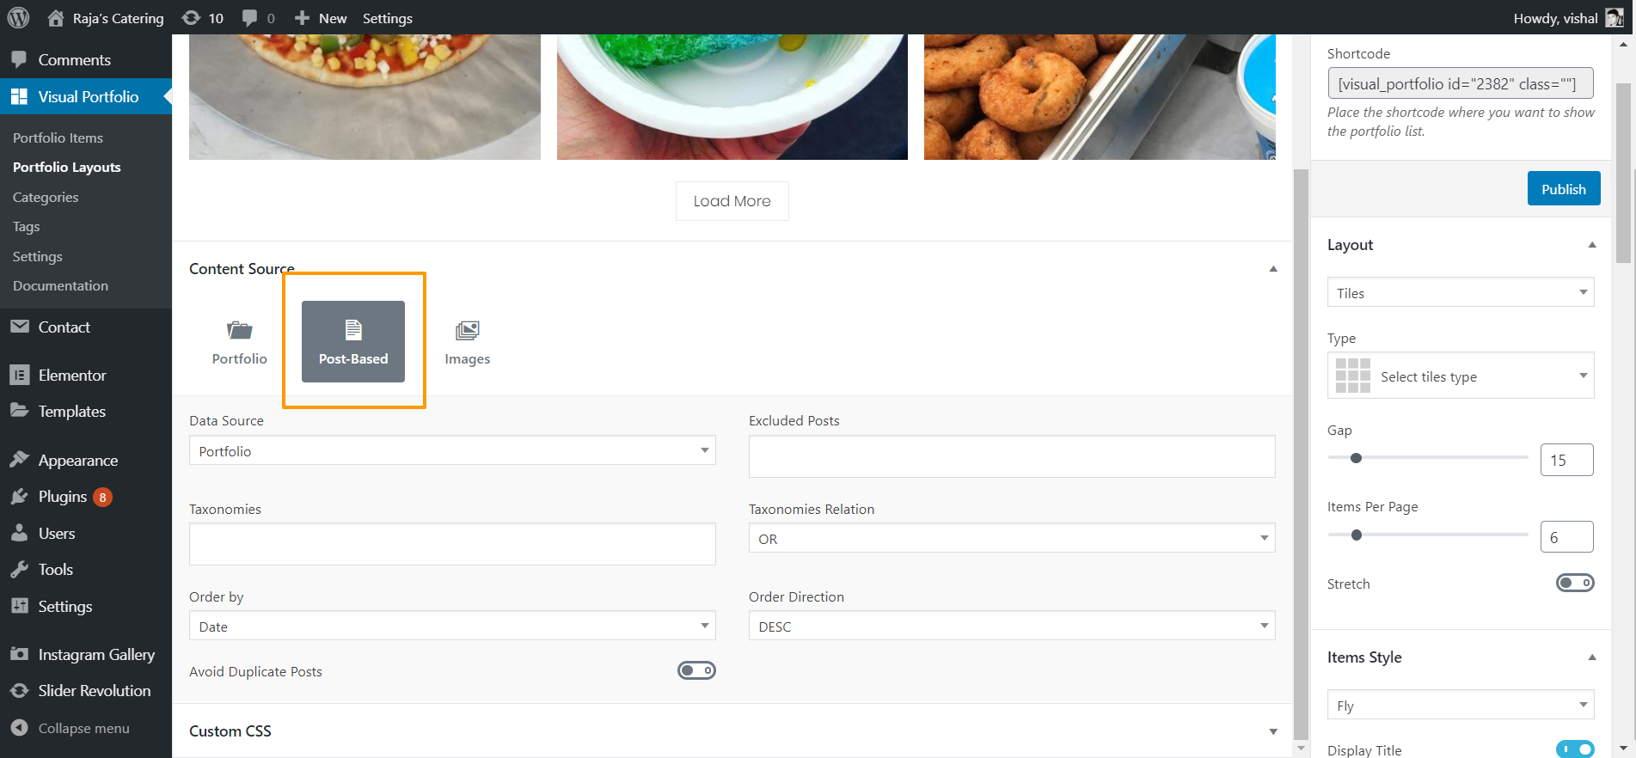Open Plugins in the admin sidebar
The width and height of the screenshot is (1636, 758).
[62, 497]
